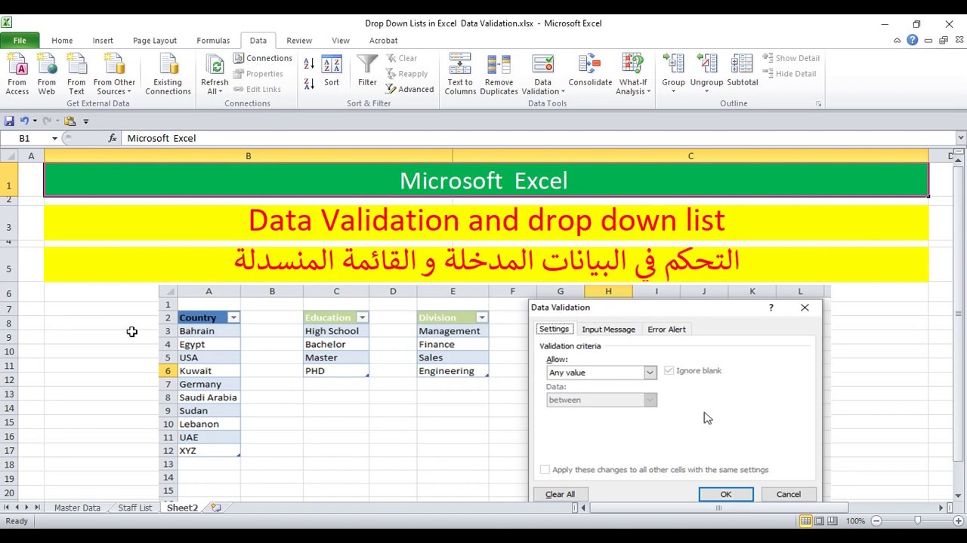Click the dialog help question mark
The image size is (967, 543).
pyautogui.click(x=771, y=308)
